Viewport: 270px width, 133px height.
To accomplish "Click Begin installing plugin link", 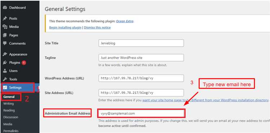I will point(65,28).
